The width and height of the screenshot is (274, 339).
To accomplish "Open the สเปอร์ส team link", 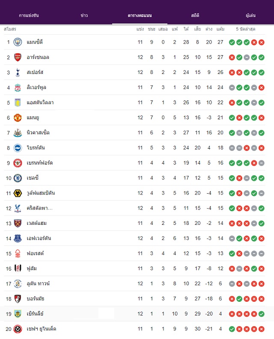I will [35, 72].
